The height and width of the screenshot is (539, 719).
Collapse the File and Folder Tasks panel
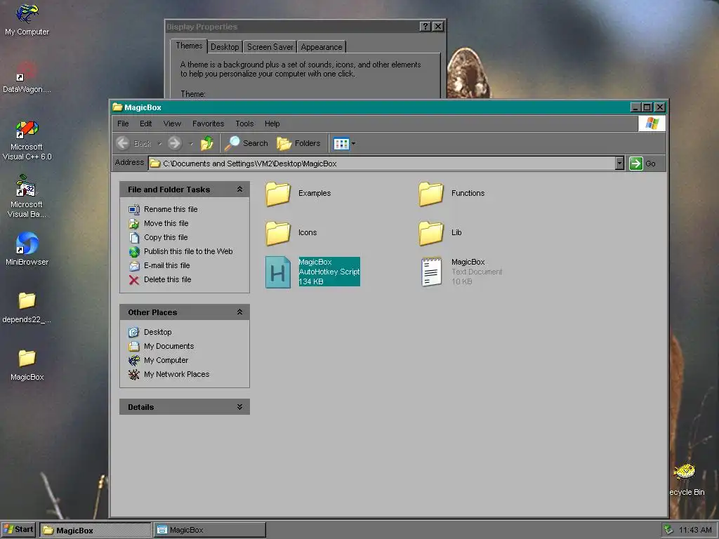click(239, 189)
